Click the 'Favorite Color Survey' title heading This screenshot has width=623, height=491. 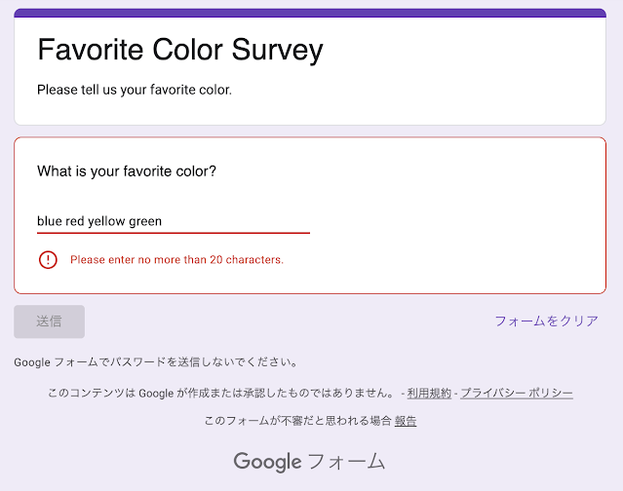pos(179,50)
